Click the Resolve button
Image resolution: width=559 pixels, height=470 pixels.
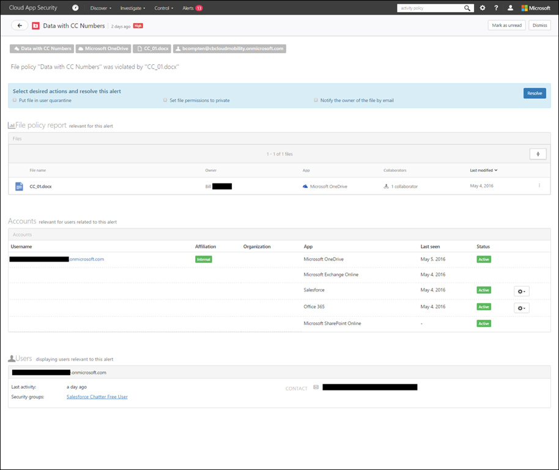pos(535,94)
